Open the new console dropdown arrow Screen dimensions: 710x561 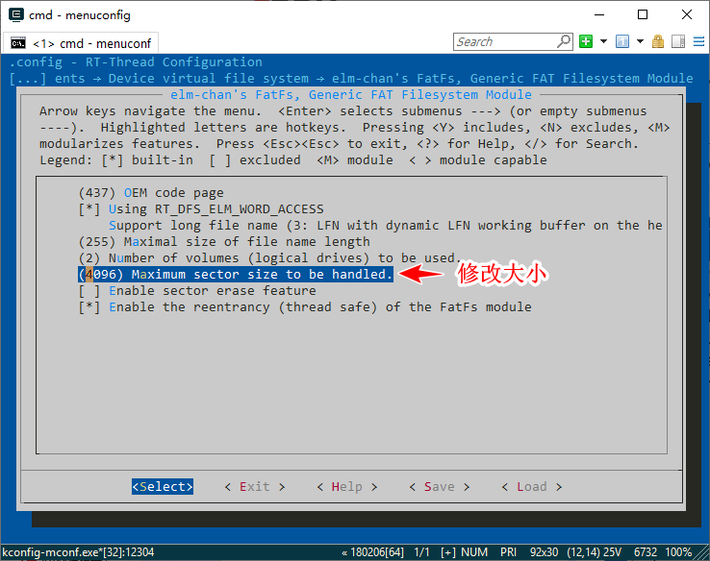click(x=603, y=41)
